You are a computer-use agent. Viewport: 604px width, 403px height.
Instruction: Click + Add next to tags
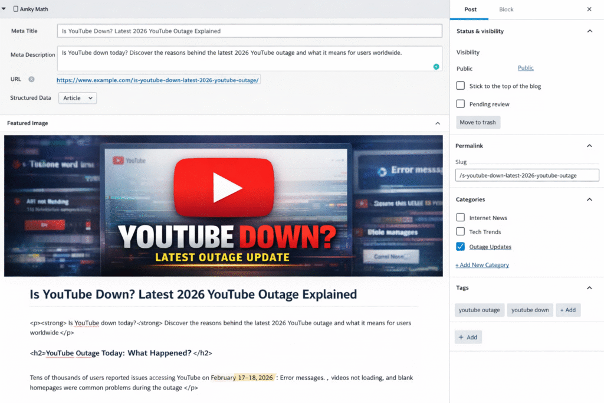[x=568, y=310]
